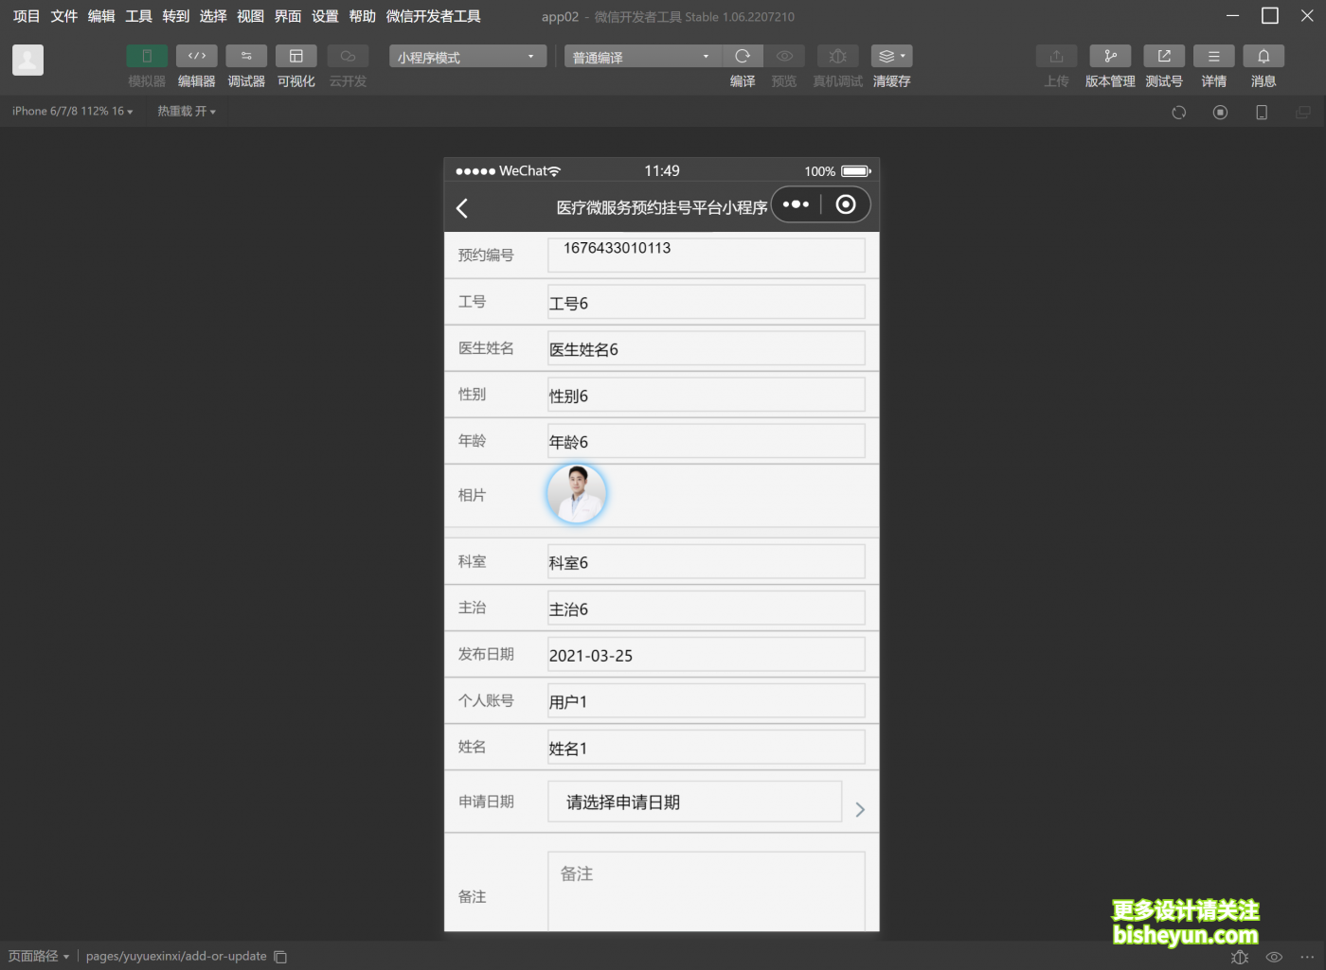Click the 个人账号 input field
The image size is (1326, 970).
[707, 700]
